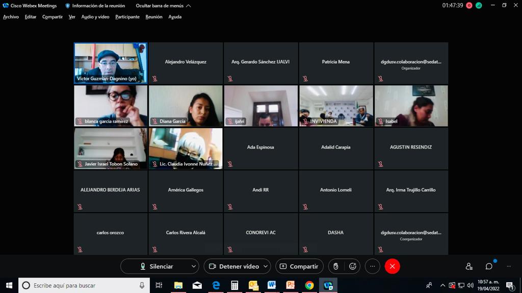This screenshot has height=293, width=522.
Task: Open the Reunión menu
Action: [x=154, y=17]
